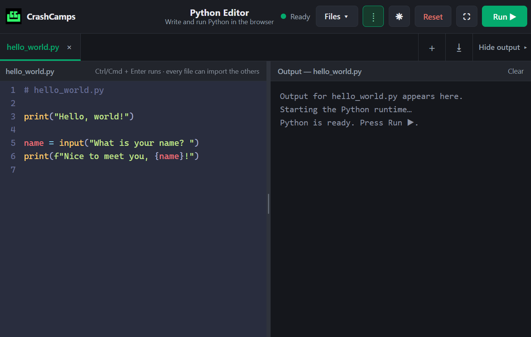The width and height of the screenshot is (531, 337).
Task: Click line number 4 in the gutter
Action: 13,130
